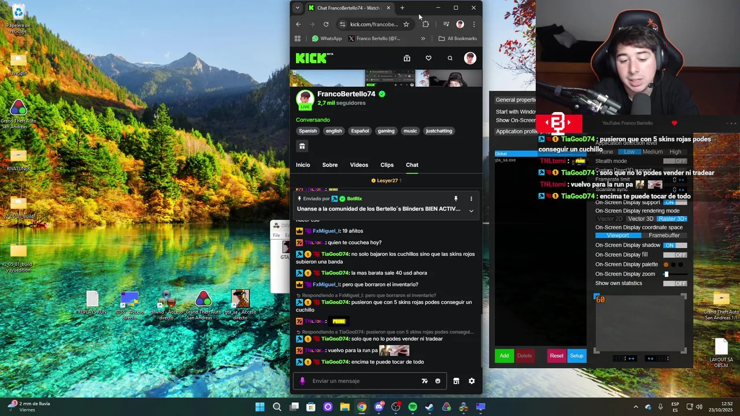Click the gift subs icon under tags

tap(302, 146)
